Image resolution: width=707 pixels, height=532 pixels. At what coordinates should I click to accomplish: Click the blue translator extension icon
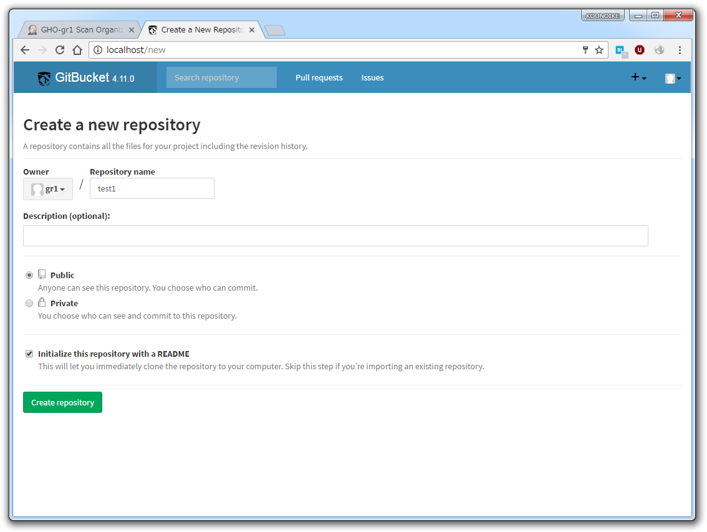click(620, 50)
